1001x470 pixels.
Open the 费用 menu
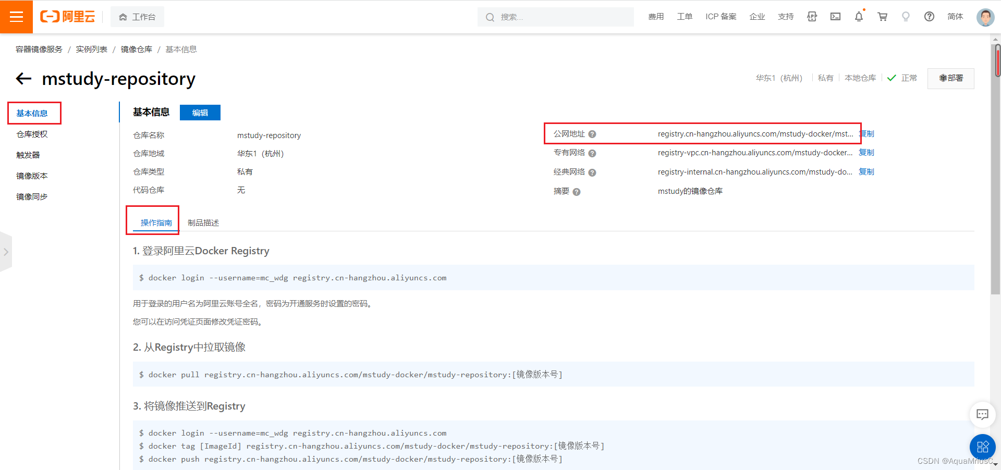(x=656, y=17)
